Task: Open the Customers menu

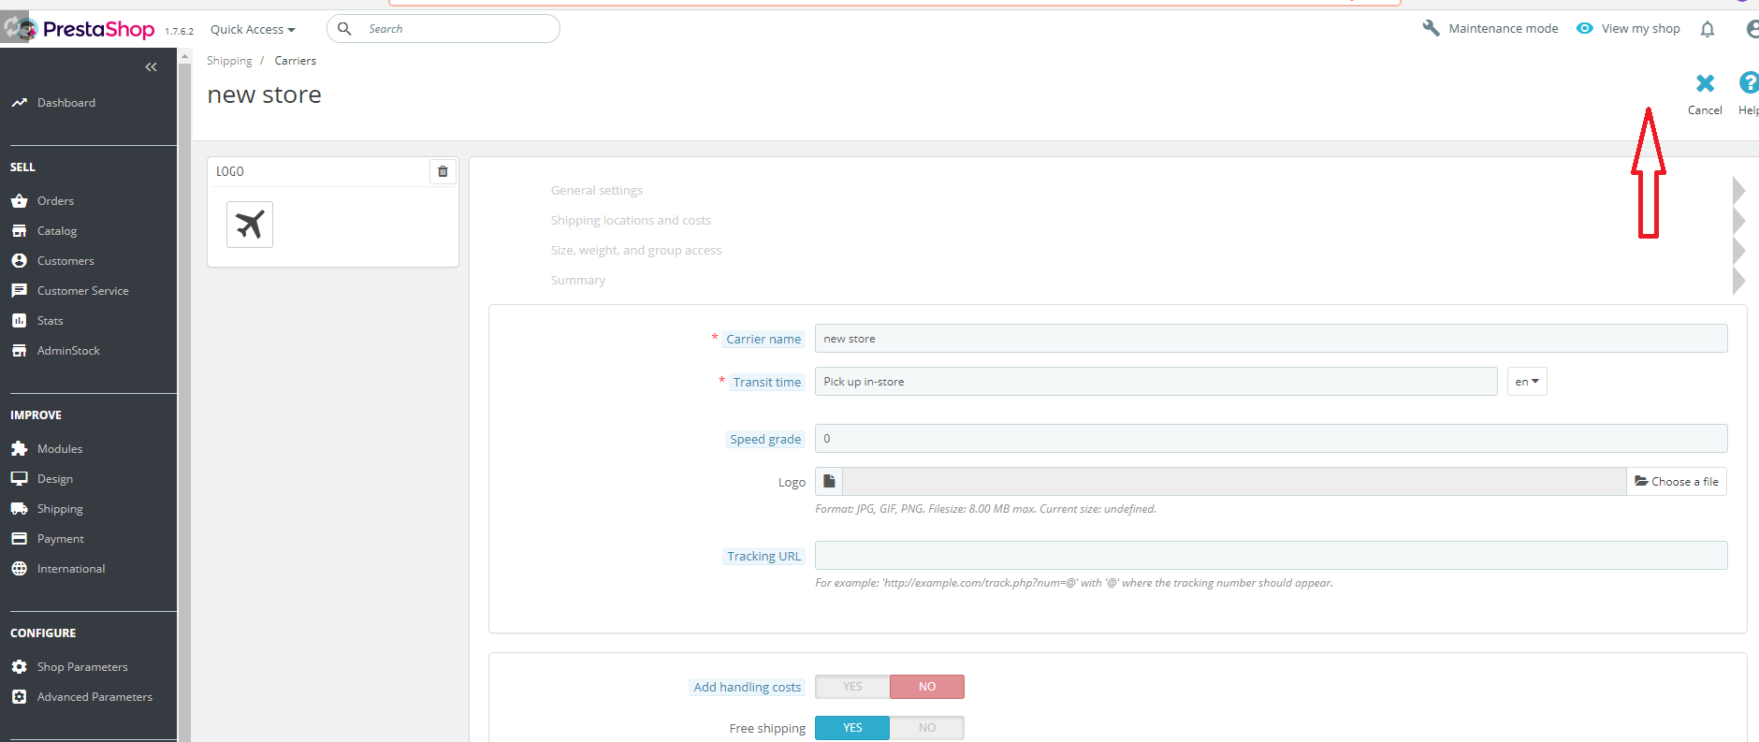Action: tap(65, 261)
